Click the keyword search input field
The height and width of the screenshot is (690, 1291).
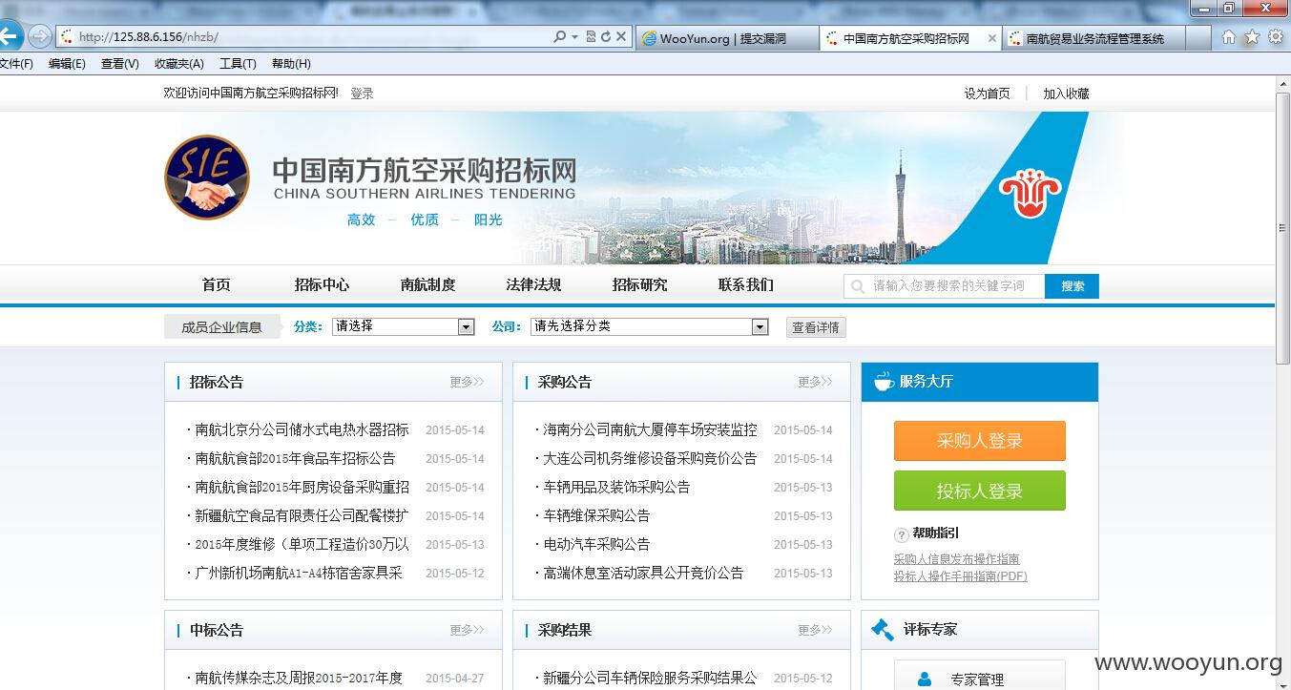pyautogui.click(x=944, y=285)
